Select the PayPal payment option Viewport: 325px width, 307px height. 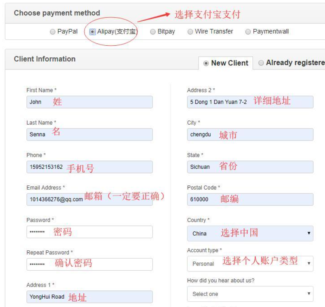52,31
